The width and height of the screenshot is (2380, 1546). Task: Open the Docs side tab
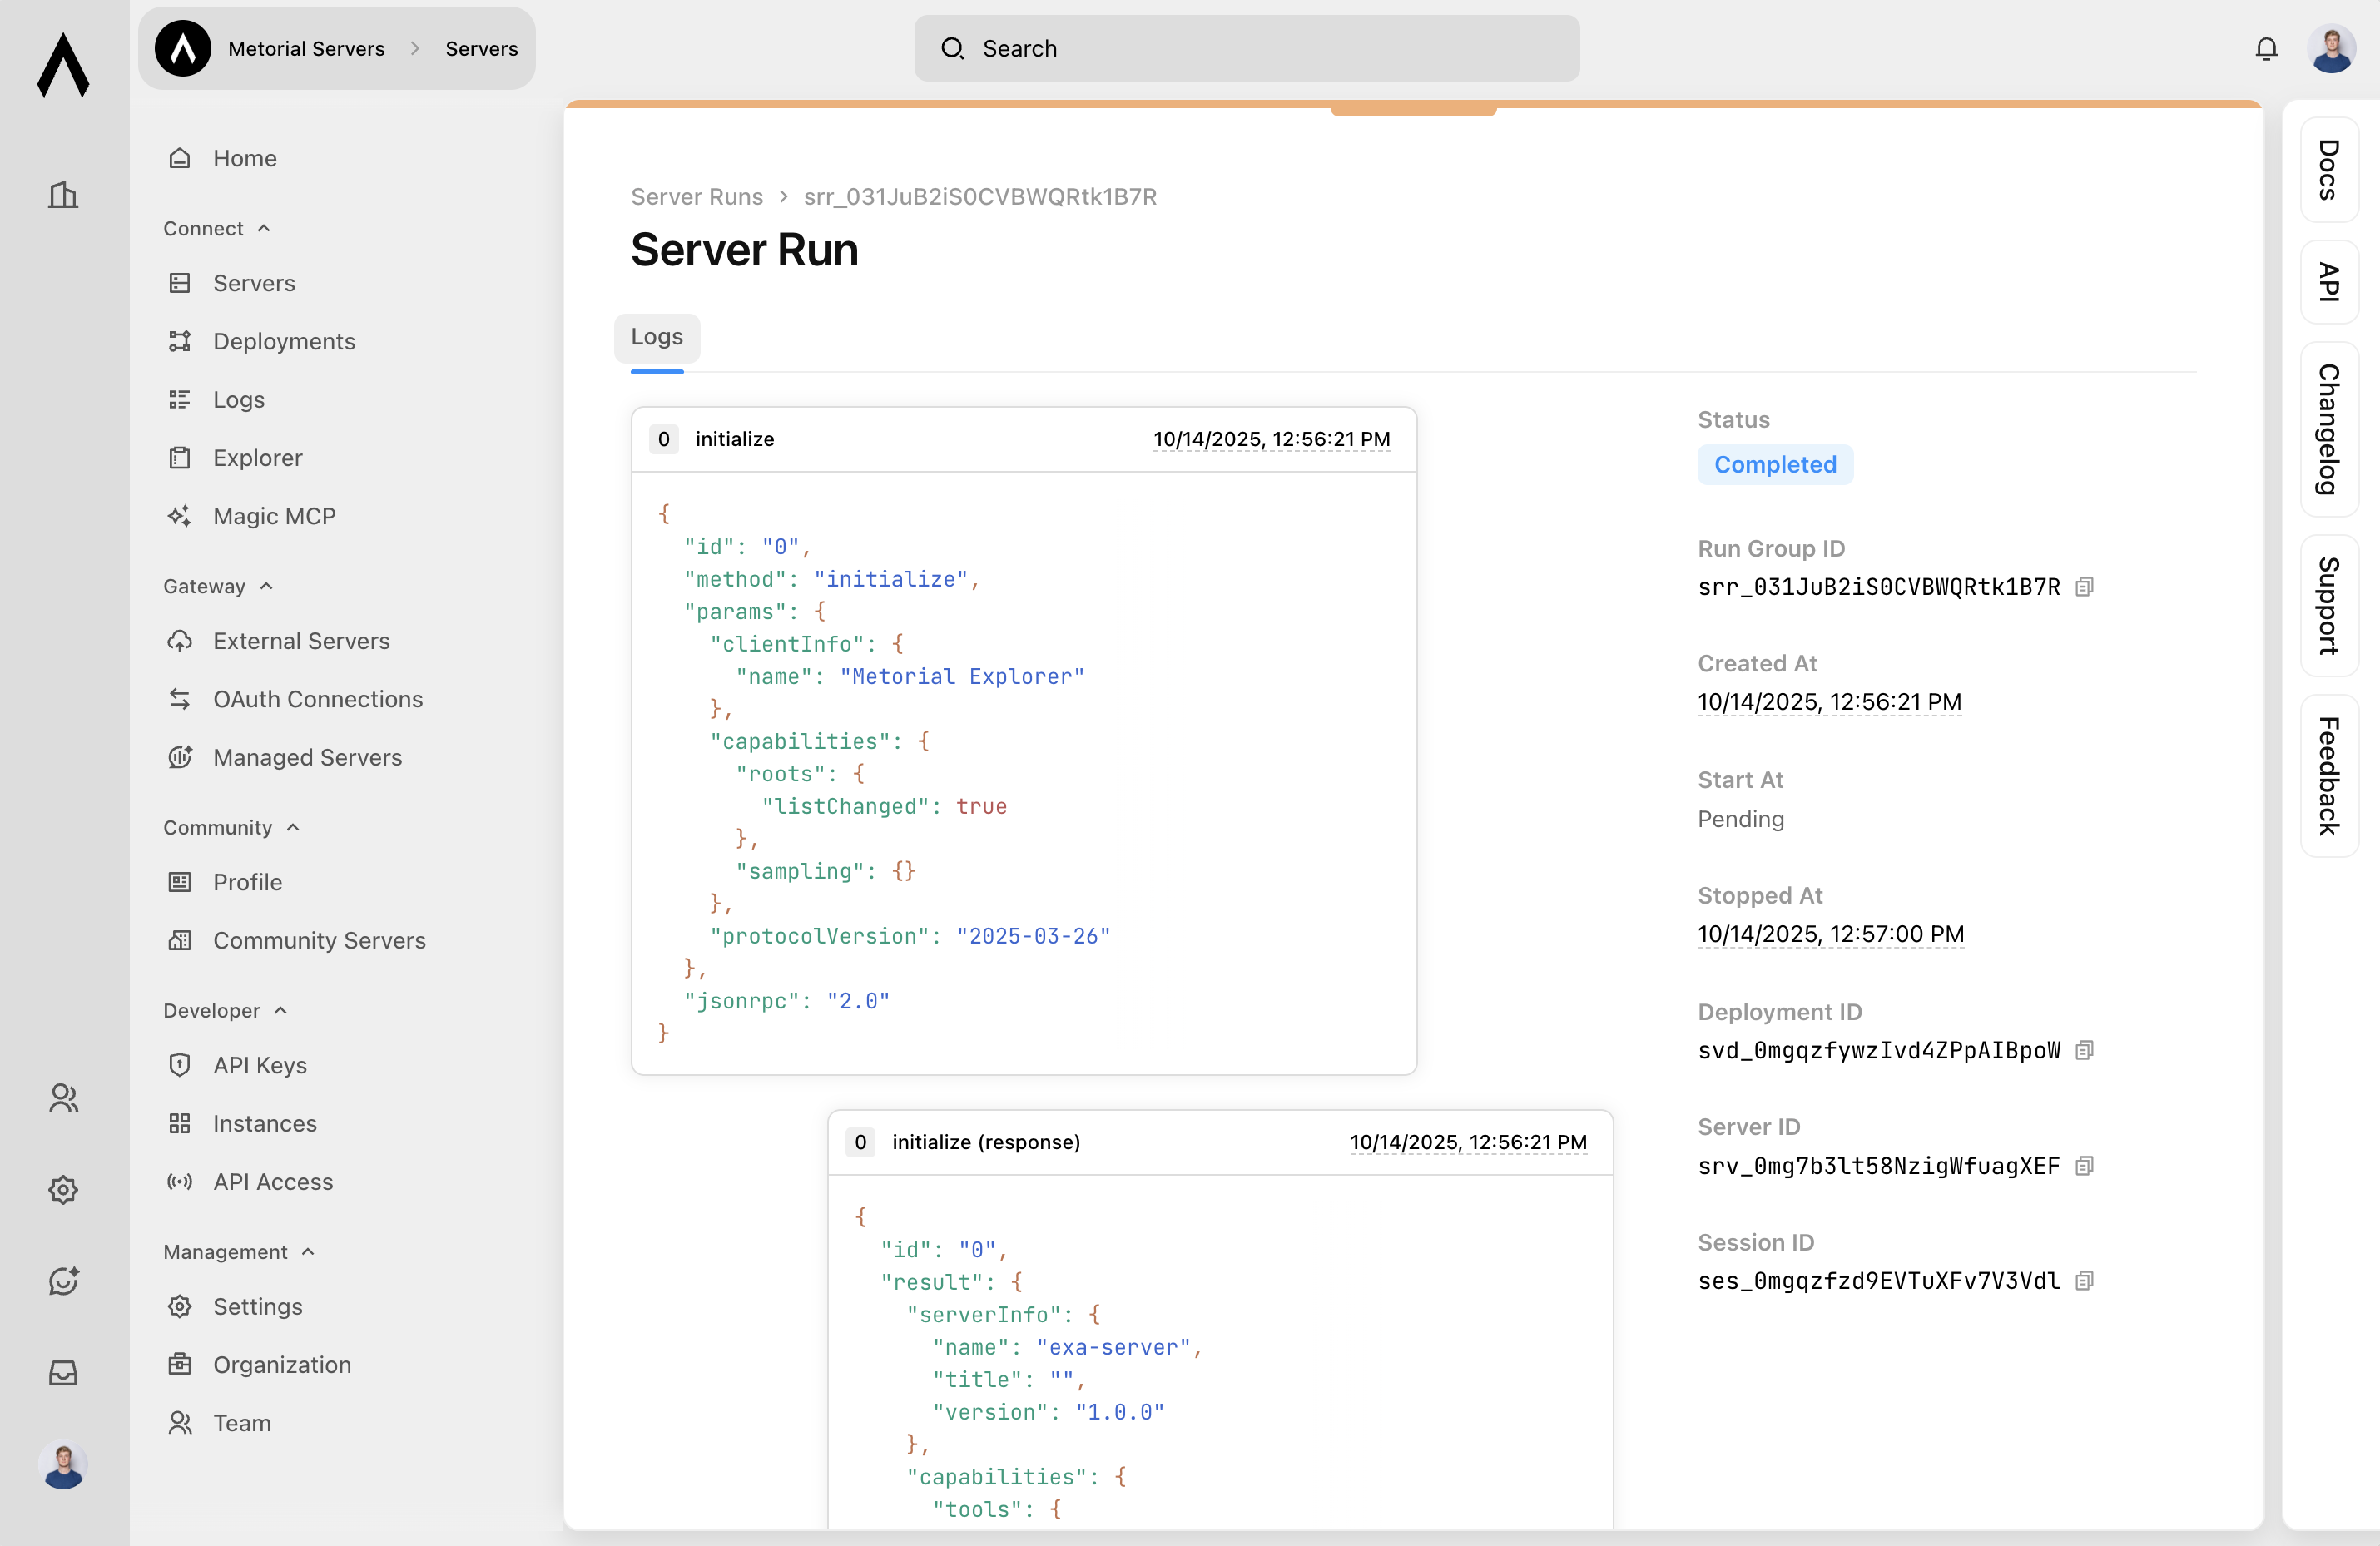pyautogui.click(x=2328, y=170)
